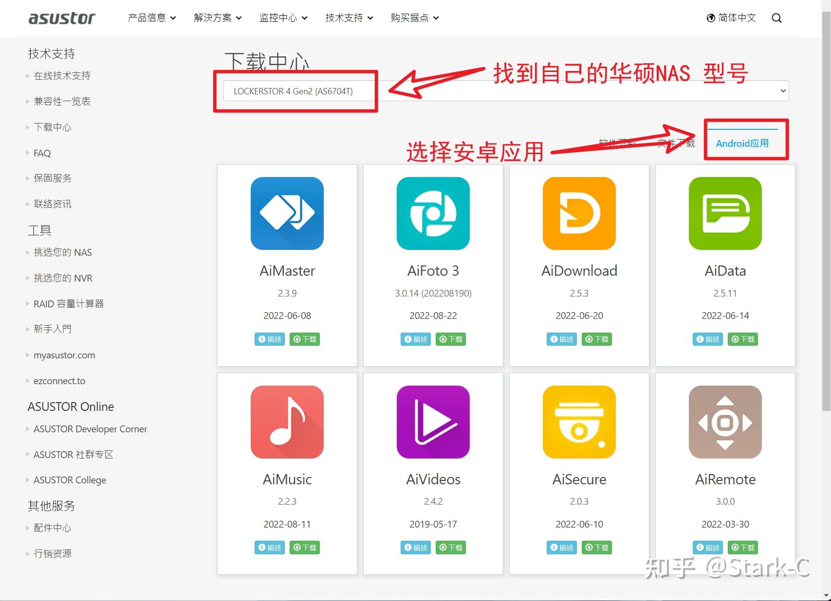Download AiRemote with 下载 button
The height and width of the screenshot is (601, 831).
743,548
